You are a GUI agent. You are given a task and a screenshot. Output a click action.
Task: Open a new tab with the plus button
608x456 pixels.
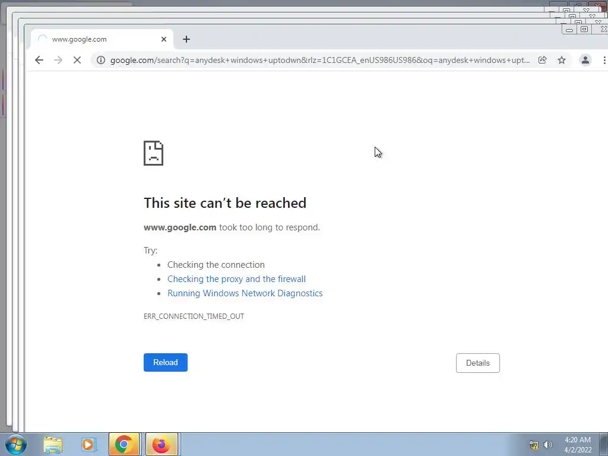tap(186, 39)
